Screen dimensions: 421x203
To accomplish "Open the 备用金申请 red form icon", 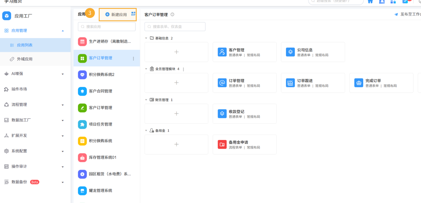I will click(x=222, y=144).
